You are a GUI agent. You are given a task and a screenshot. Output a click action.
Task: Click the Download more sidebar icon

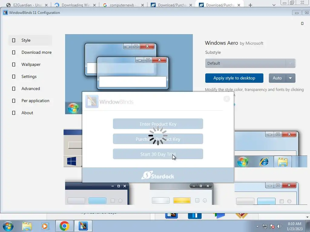coord(14,52)
